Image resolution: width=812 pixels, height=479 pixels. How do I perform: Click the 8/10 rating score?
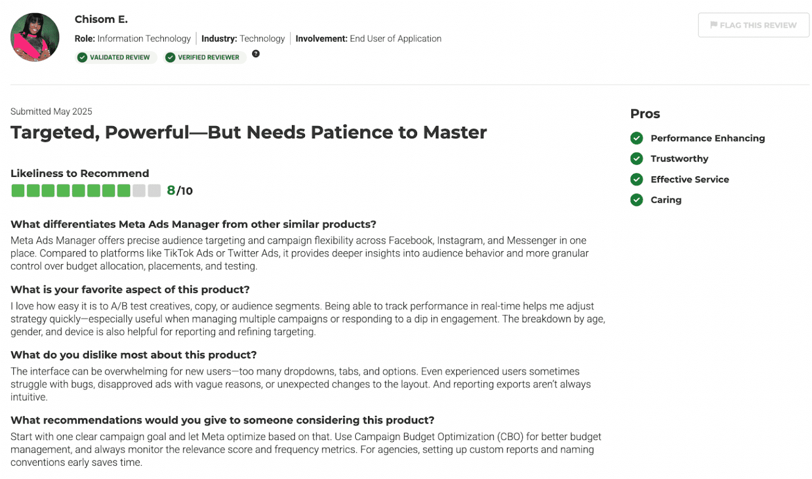[180, 191]
